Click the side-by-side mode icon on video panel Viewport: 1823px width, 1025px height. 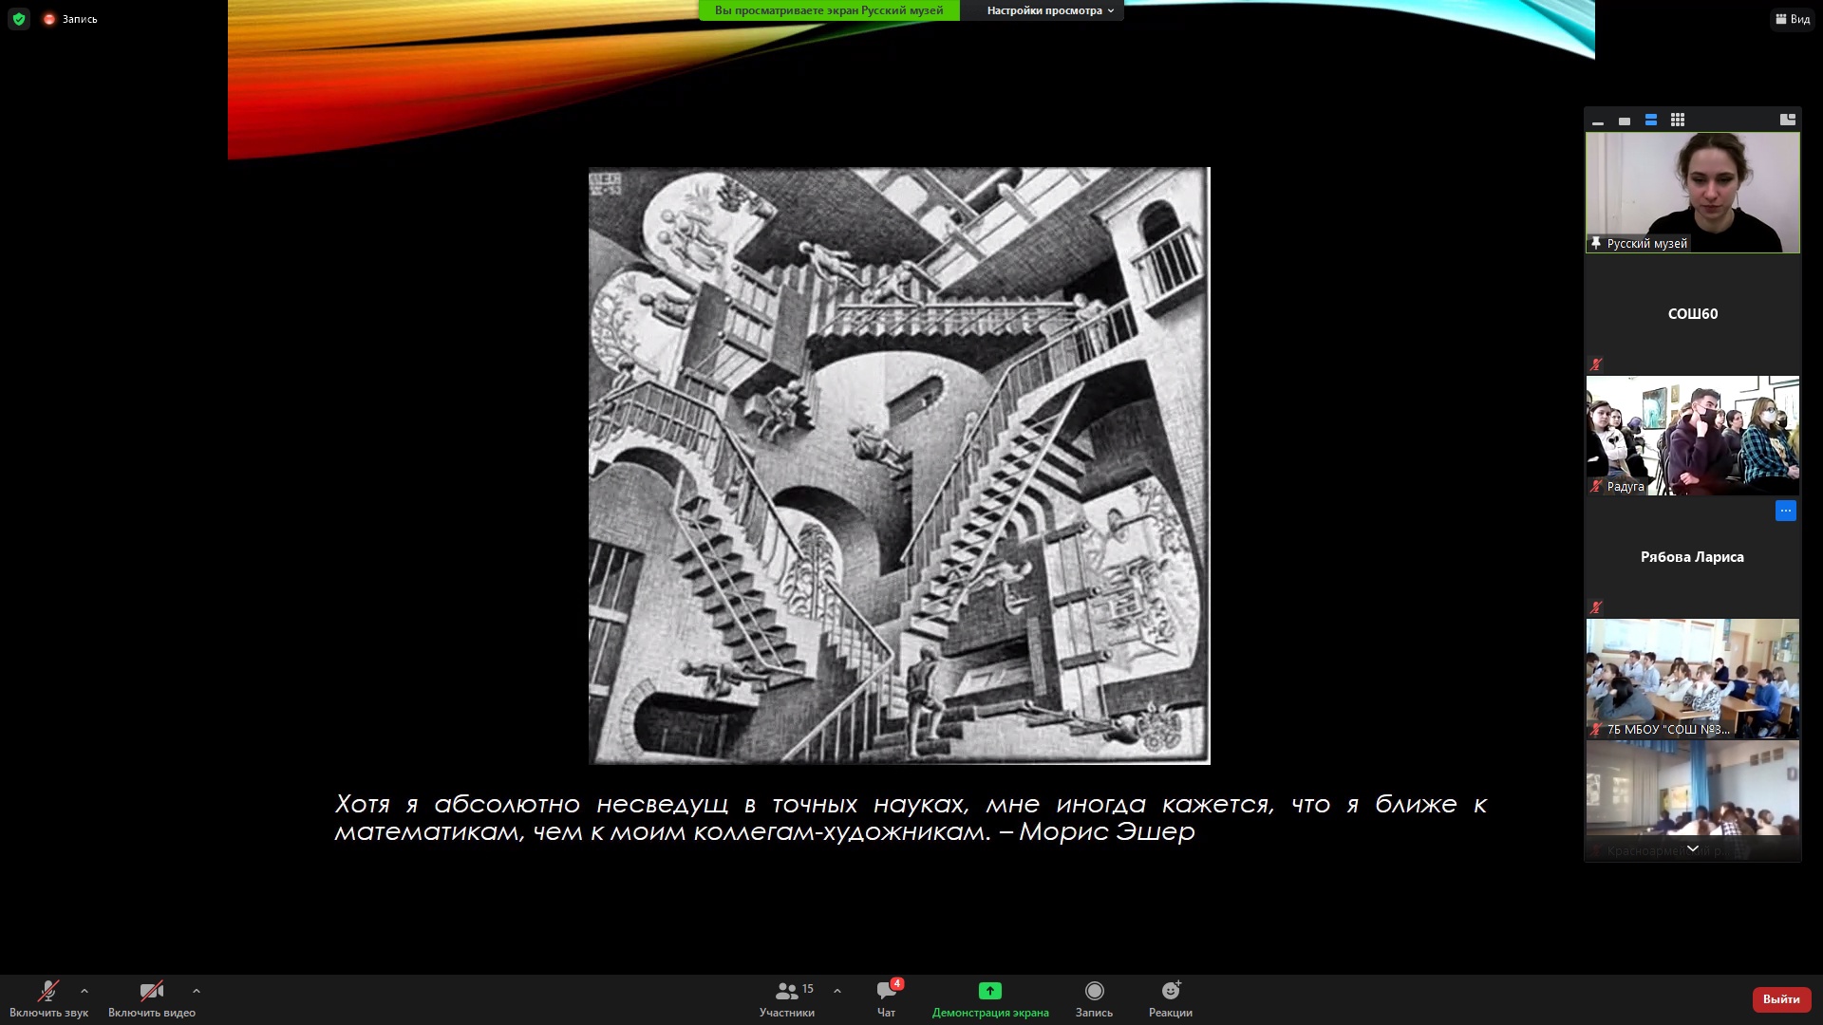1787,120
